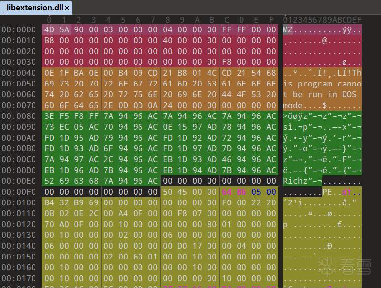Click the 'PE' ASCII signature text
Viewport: 381px width, 288px height.
pos(327,192)
